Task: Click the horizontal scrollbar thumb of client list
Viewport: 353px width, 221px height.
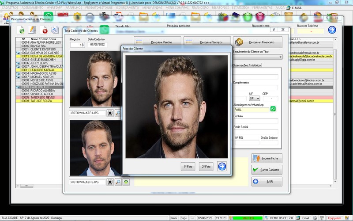Action: 26,186
